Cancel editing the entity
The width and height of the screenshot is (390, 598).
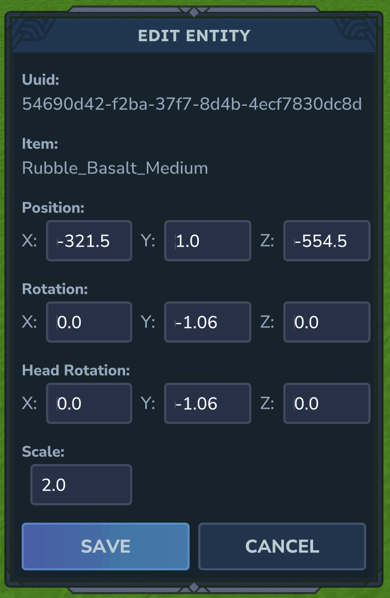(x=282, y=546)
